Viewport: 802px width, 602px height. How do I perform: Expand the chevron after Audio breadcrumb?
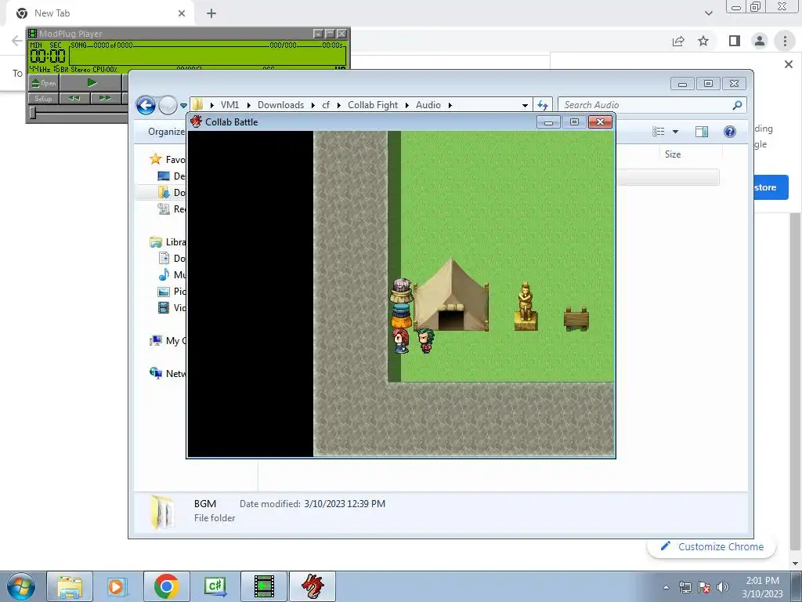pos(450,106)
